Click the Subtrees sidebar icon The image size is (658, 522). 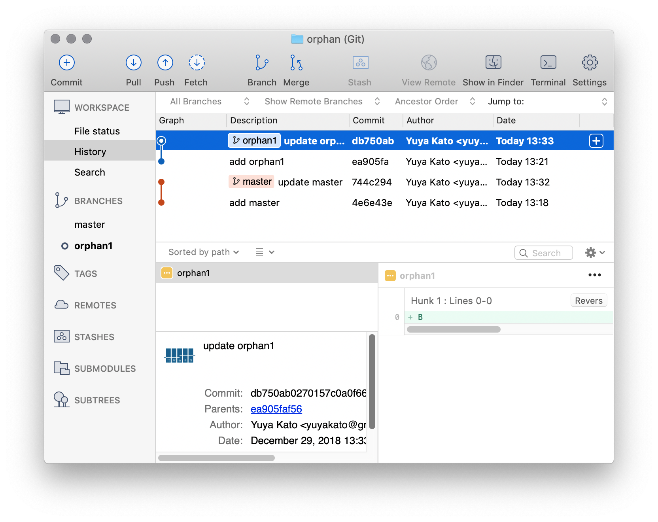pyautogui.click(x=61, y=399)
